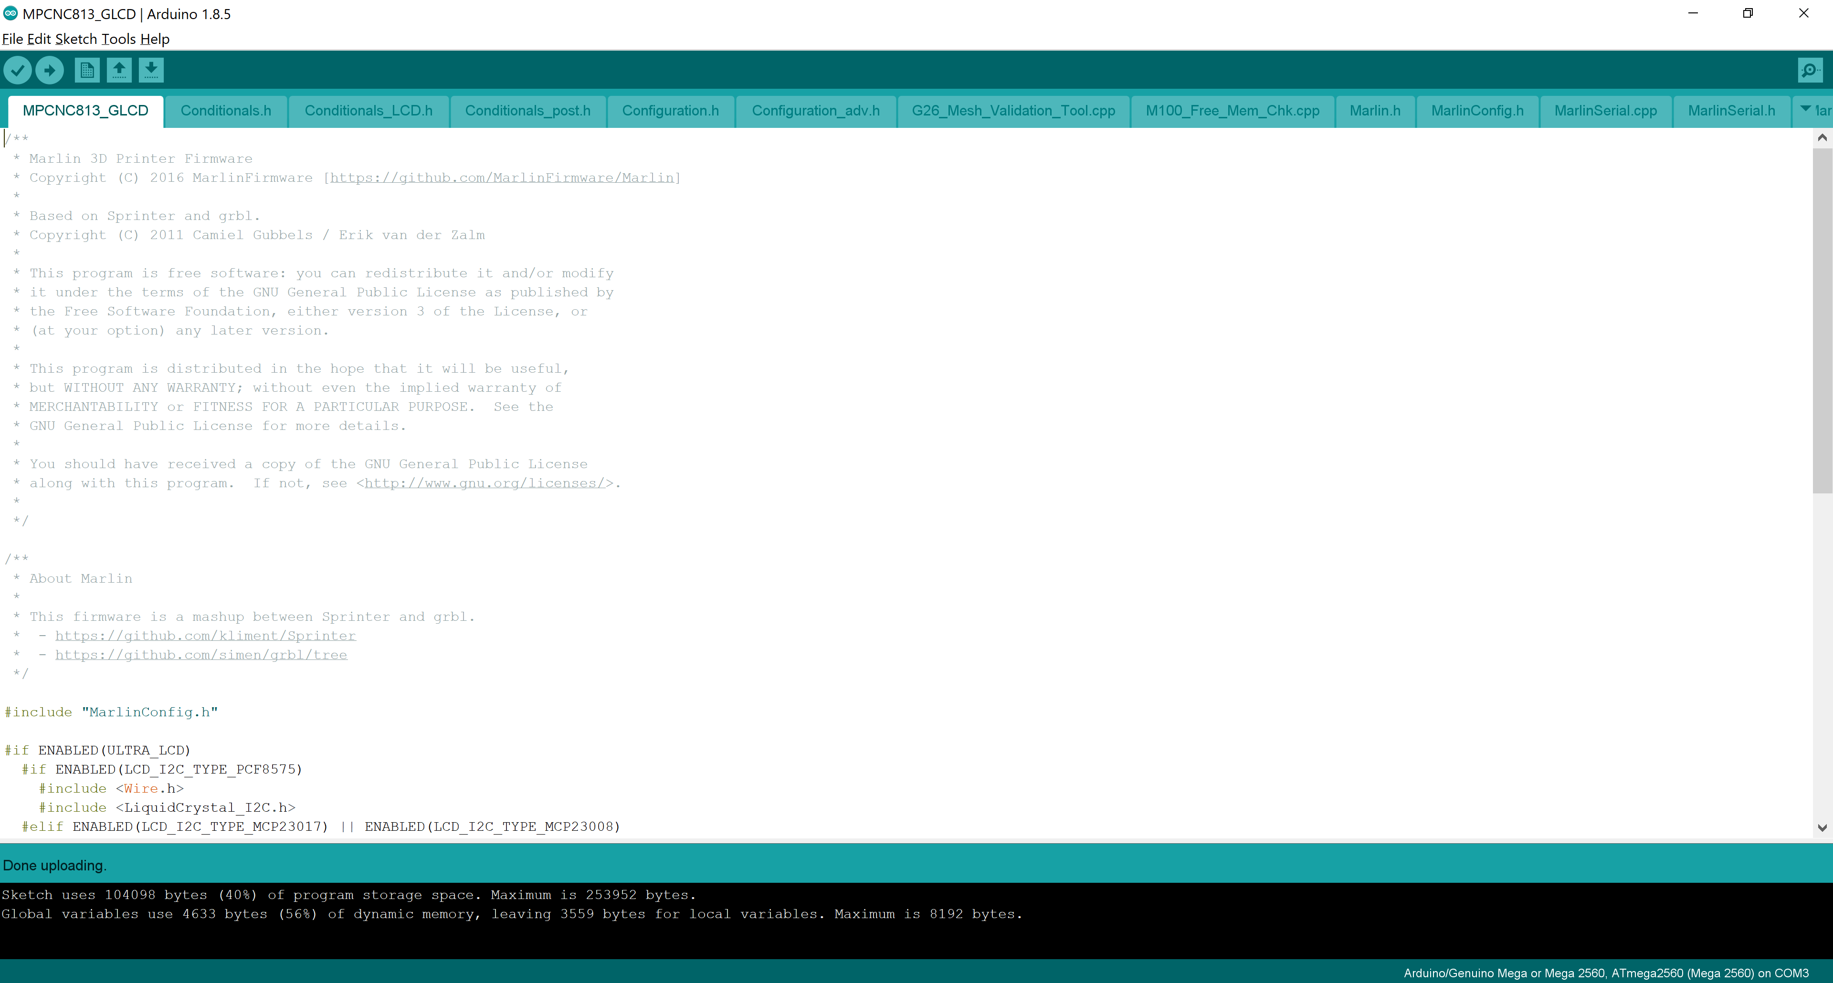Click the Verify checkmark button
The height and width of the screenshot is (983, 1833).
pos(18,70)
